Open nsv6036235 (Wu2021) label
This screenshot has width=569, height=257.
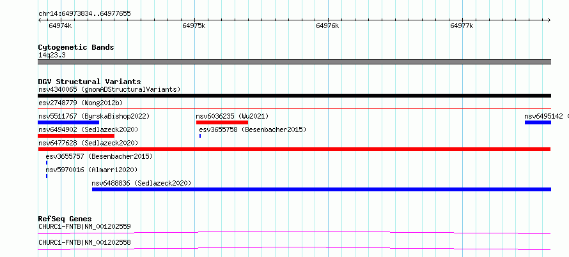click(x=232, y=116)
